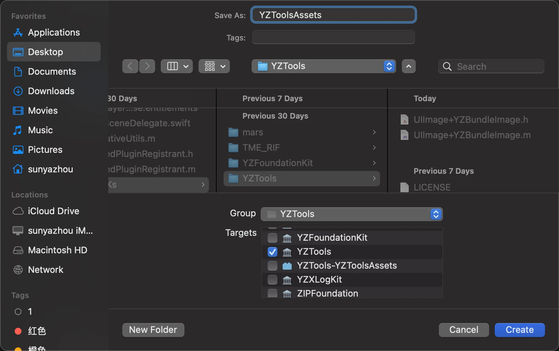Open the group-by grid options

pos(214,66)
